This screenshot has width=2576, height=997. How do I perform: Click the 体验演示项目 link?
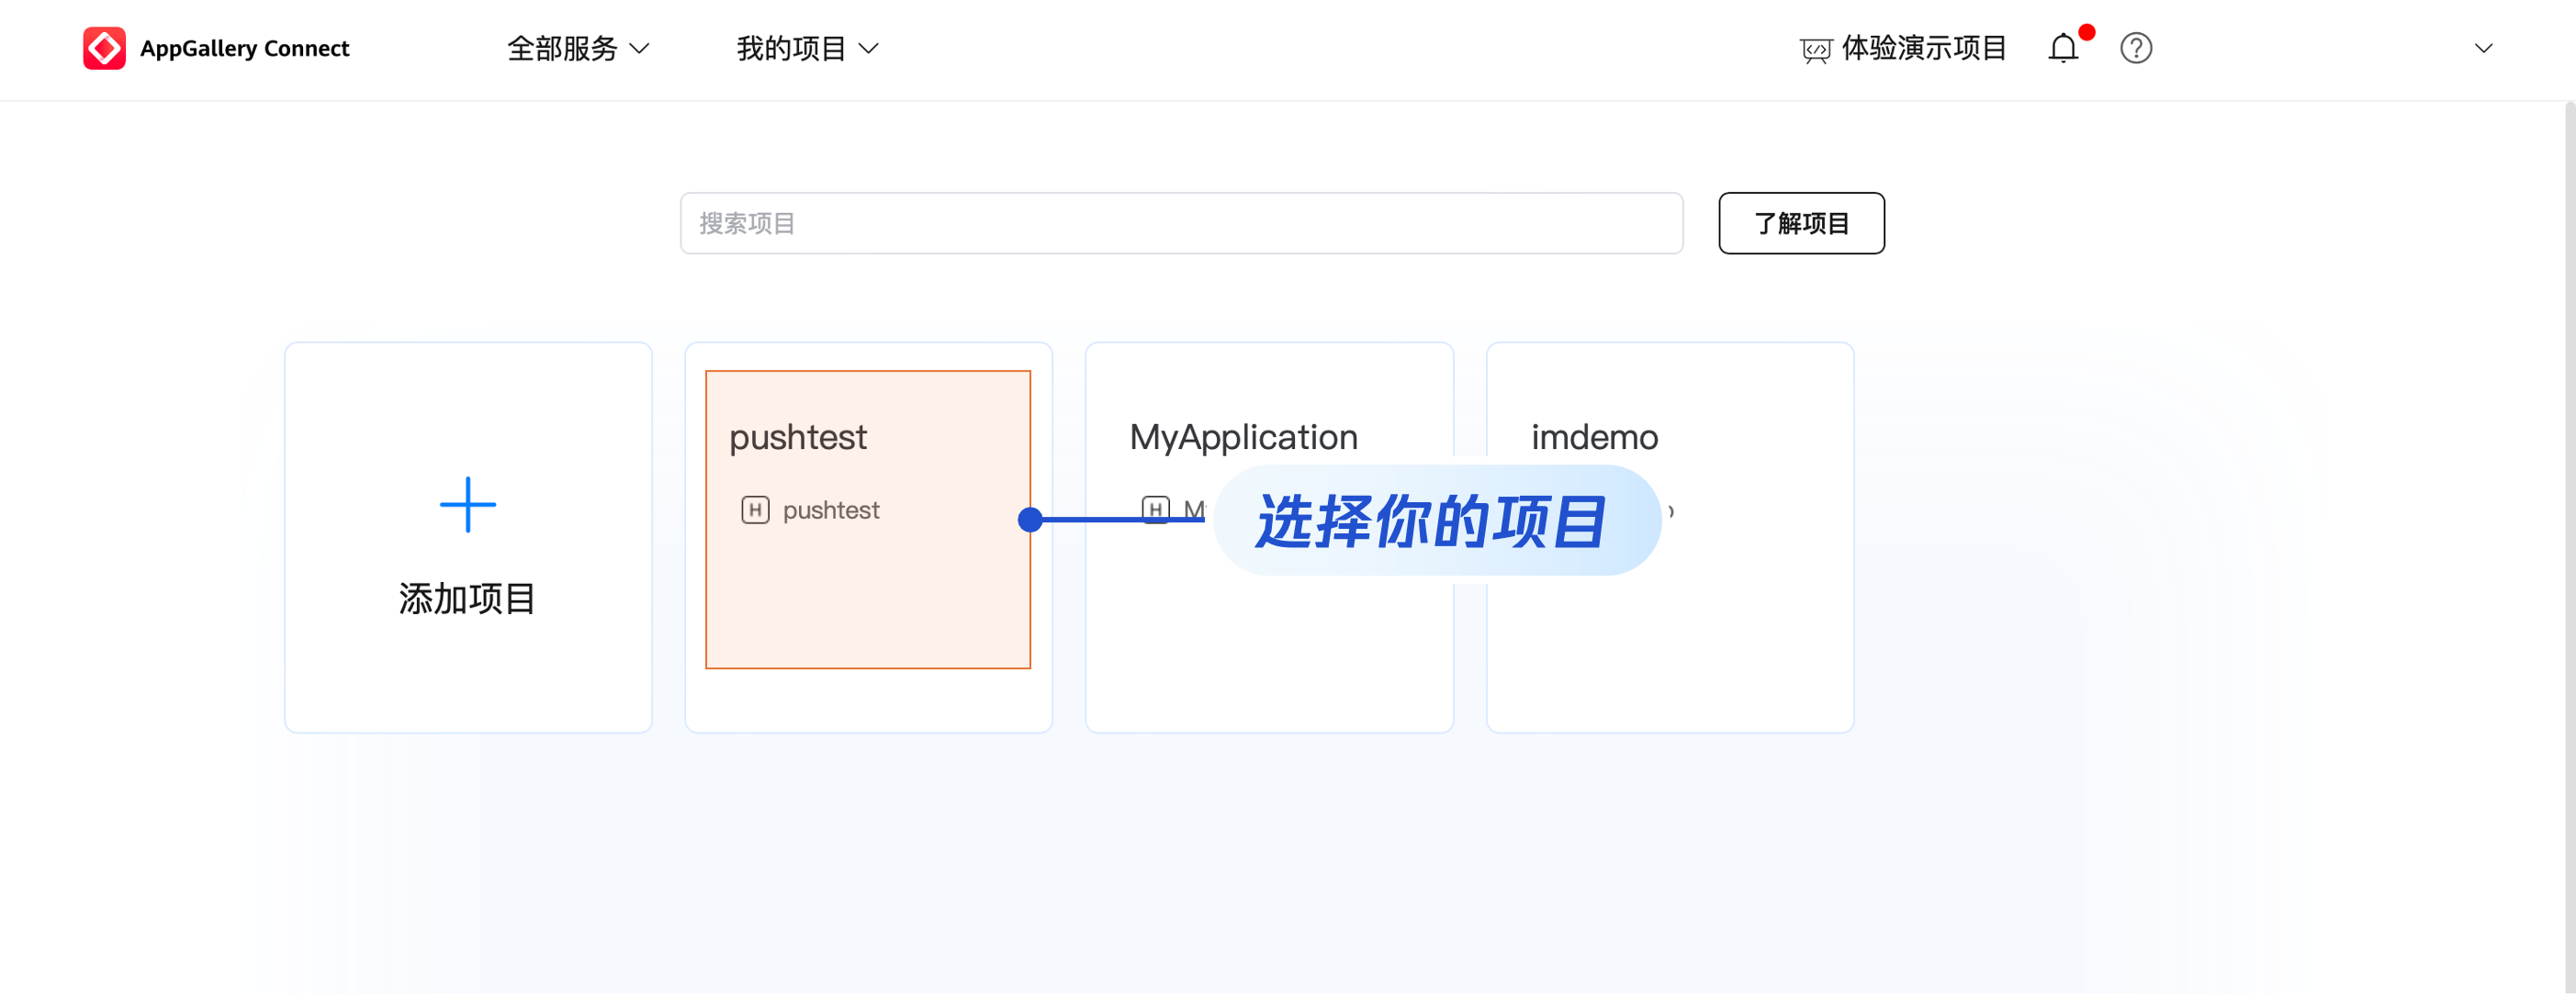pos(1923,48)
